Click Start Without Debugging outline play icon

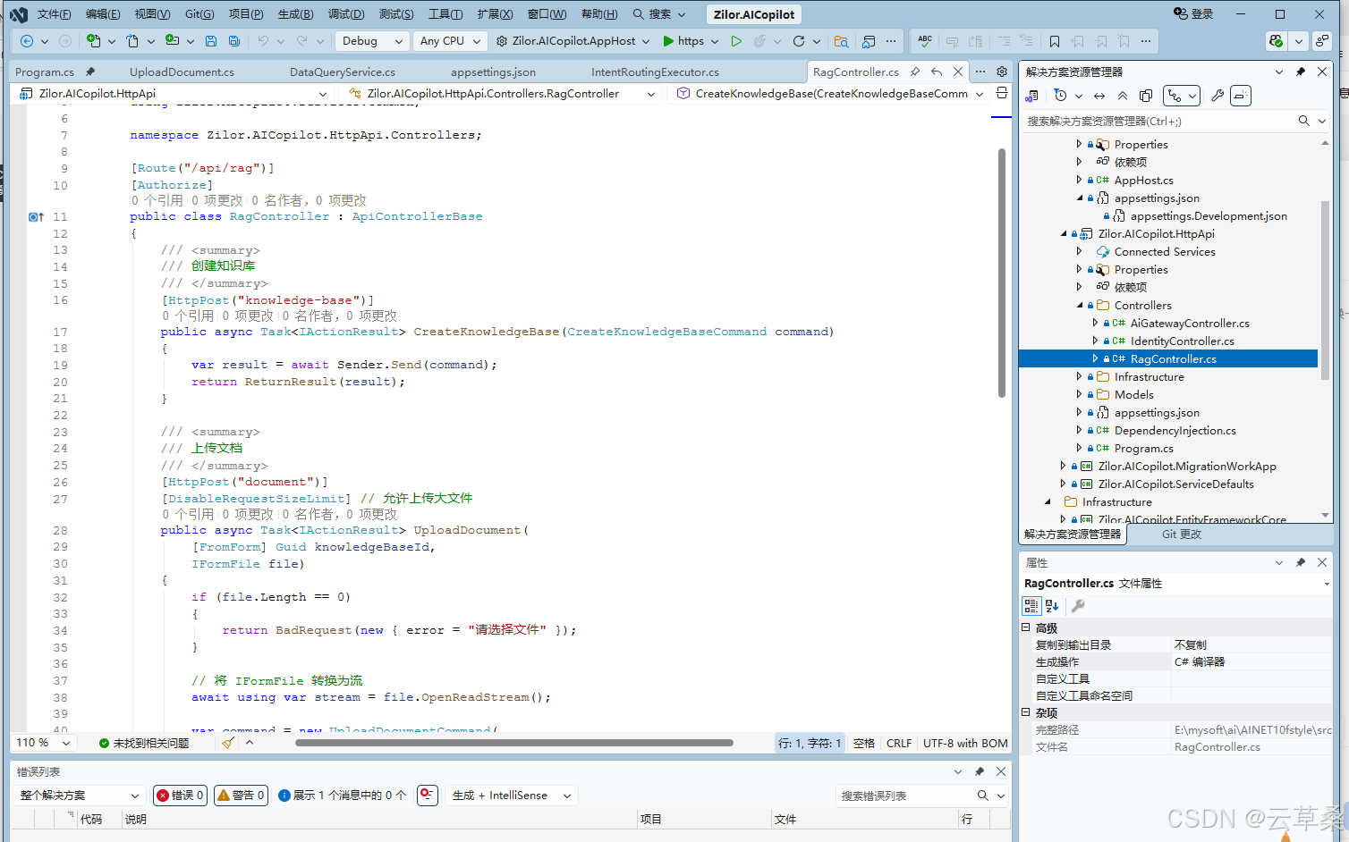coord(736,41)
